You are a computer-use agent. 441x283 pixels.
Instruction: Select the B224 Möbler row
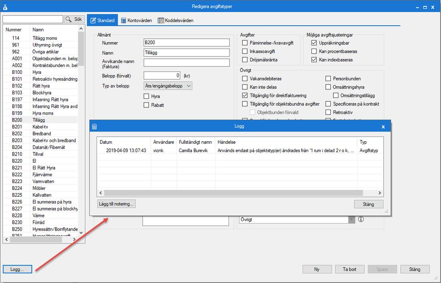41,188
